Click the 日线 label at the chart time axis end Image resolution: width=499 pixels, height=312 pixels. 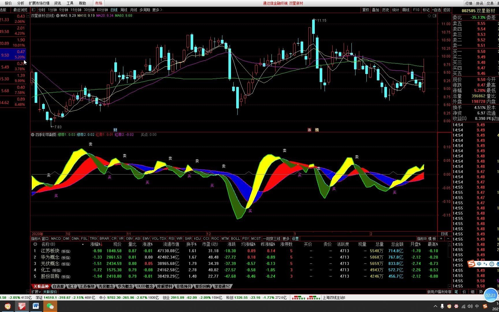(444, 234)
